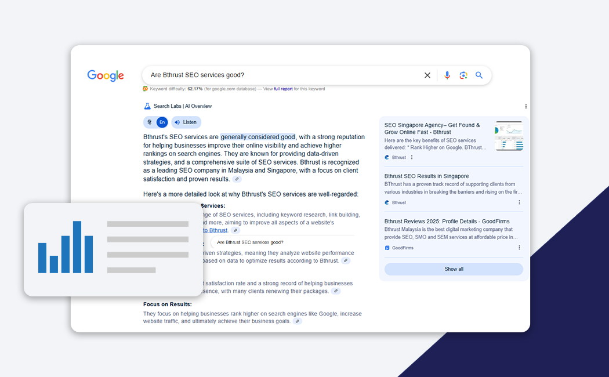Click the GoodFirms source favicon
Viewport: 609px width, 377px height.
pyautogui.click(x=387, y=248)
